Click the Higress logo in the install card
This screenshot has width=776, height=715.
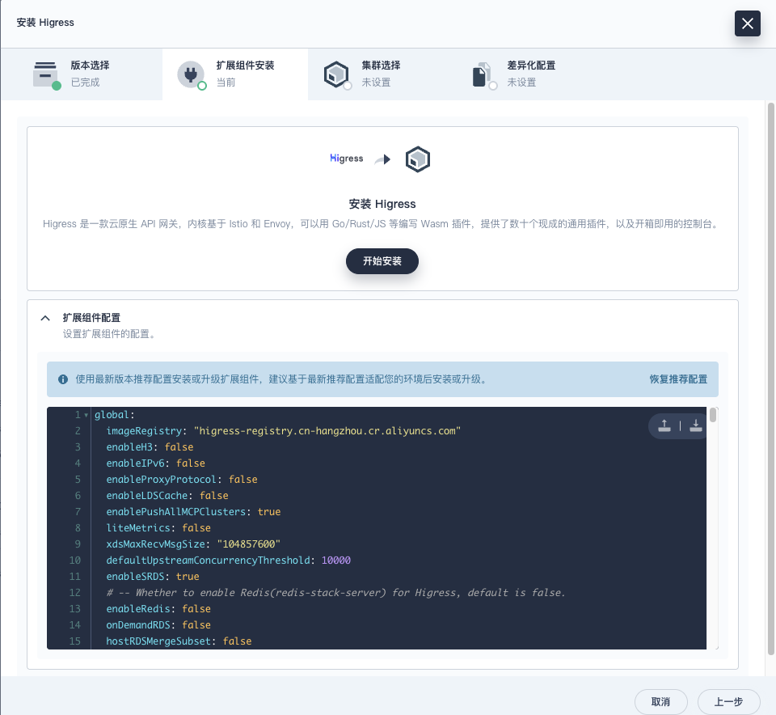pyautogui.click(x=347, y=159)
